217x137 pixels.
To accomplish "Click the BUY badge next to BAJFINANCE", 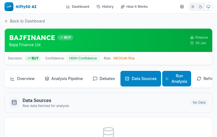I will [65, 38].
